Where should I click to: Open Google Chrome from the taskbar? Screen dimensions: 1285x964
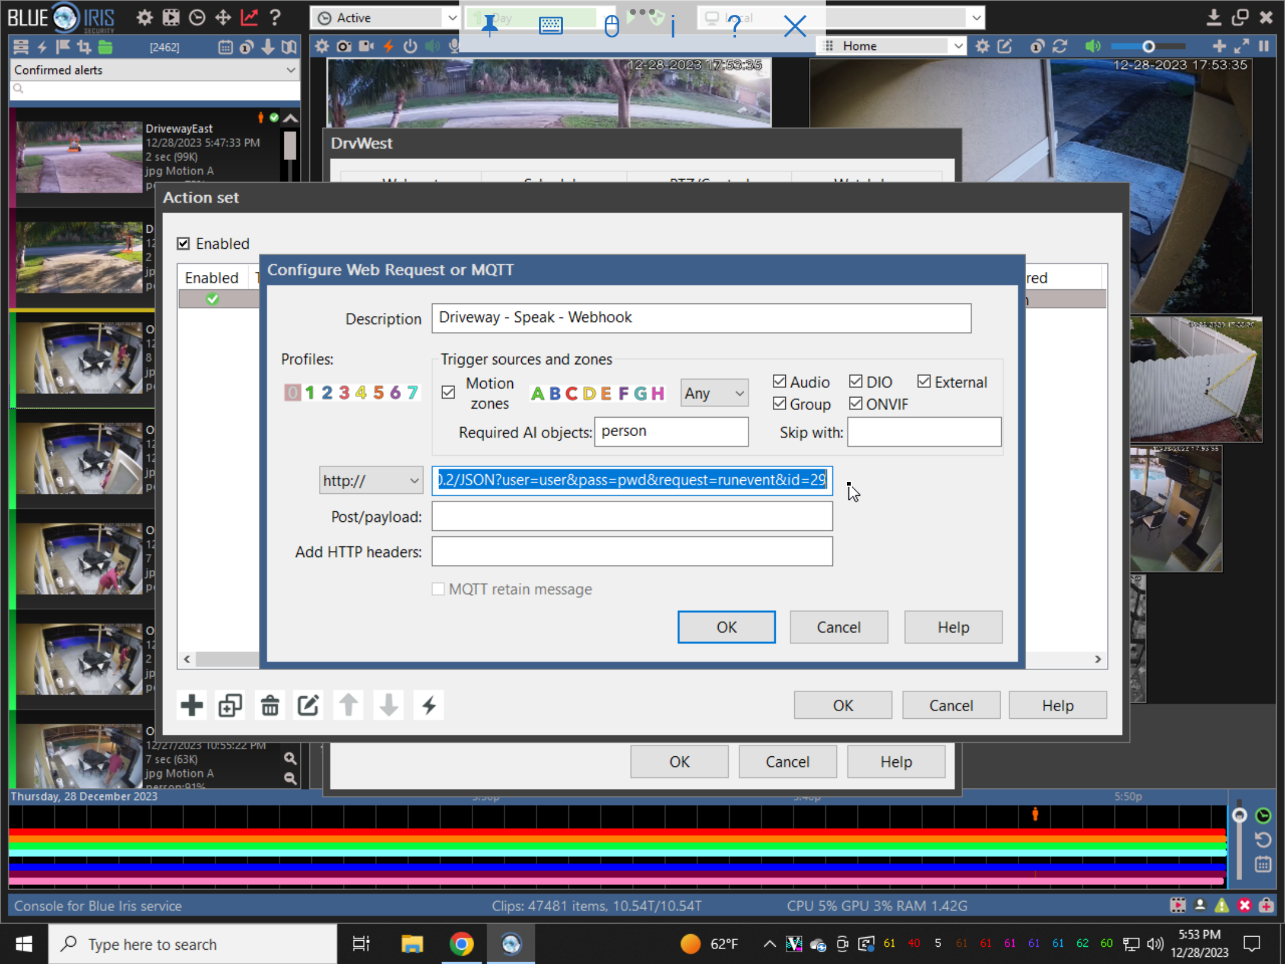click(x=462, y=944)
